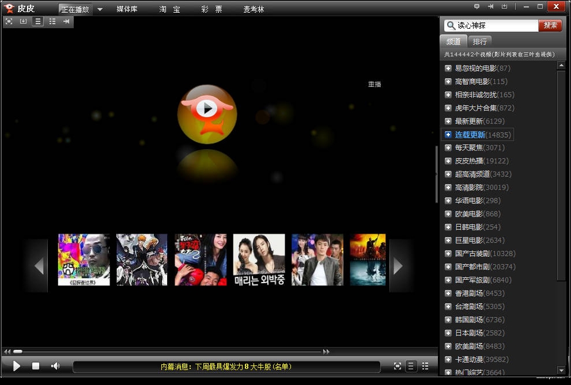The width and height of the screenshot is (571, 385).
Task: Expand the 连载更新 channel category
Action: [448, 135]
